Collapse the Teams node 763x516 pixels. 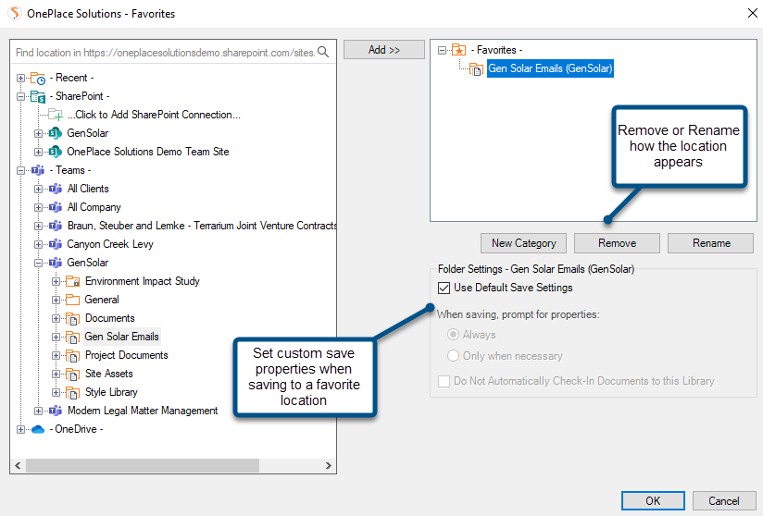pyautogui.click(x=20, y=170)
